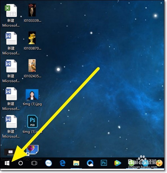Open File Explorer from the taskbar
Image resolution: width=167 pixels, height=173 pixels.
point(76,163)
